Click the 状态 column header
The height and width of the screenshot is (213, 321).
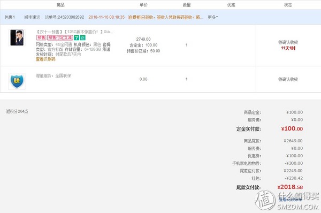click(x=288, y=5)
